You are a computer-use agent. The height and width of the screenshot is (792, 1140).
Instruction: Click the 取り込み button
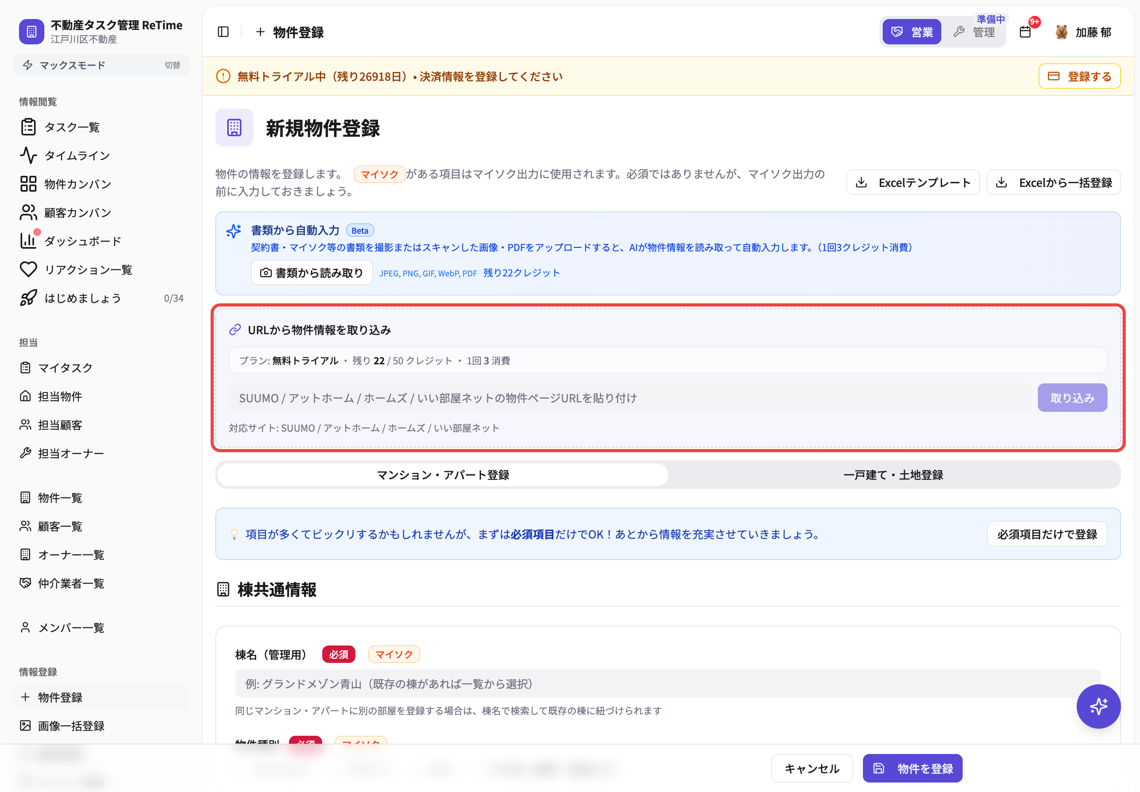tap(1072, 398)
